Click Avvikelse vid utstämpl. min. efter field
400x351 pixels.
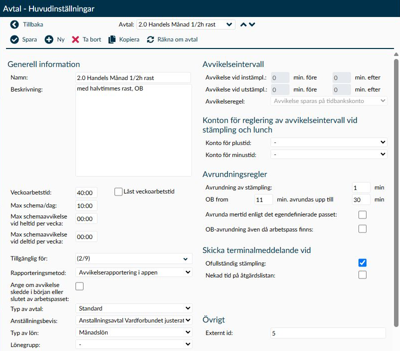(341, 89)
